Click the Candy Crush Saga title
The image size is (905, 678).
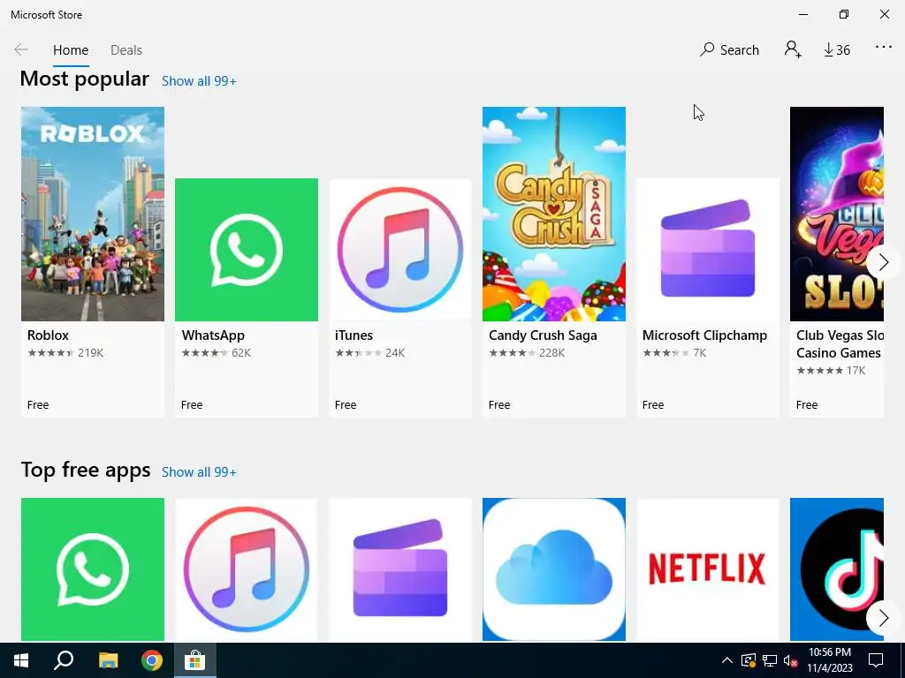click(x=543, y=335)
